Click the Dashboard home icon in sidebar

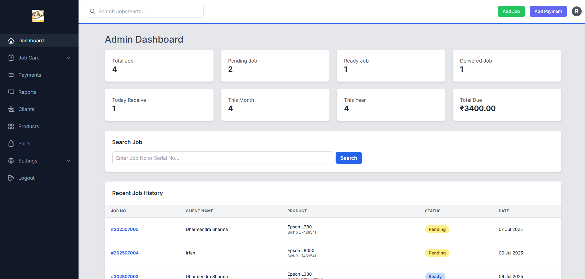pyautogui.click(x=11, y=40)
